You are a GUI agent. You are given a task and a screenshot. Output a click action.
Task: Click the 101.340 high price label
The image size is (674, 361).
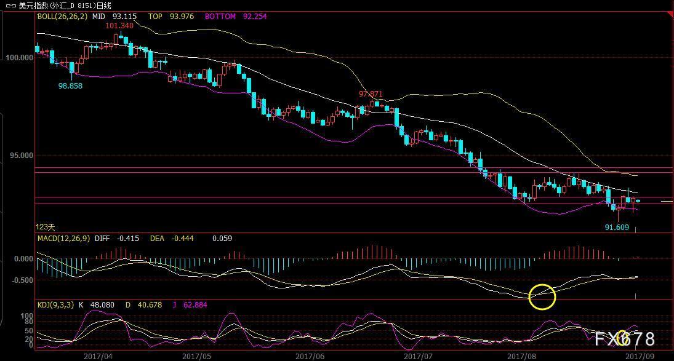(119, 26)
